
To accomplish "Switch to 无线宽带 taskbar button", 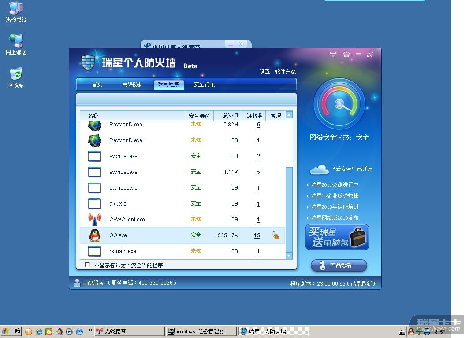I will (130, 331).
